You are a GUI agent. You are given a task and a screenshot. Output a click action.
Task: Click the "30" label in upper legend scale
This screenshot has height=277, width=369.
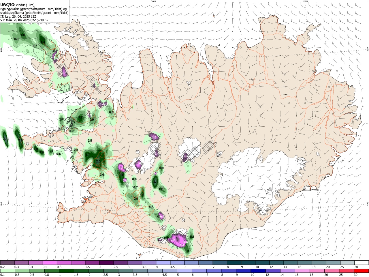click(356, 267)
